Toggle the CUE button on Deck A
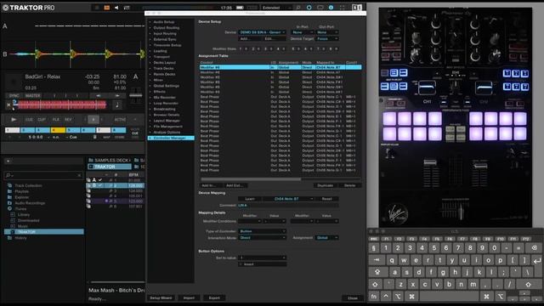544x306 pixels. pyautogui.click(x=29, y=120)
